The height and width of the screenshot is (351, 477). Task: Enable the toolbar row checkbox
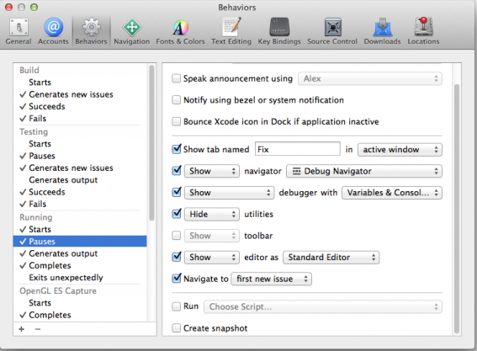(176, 236)
